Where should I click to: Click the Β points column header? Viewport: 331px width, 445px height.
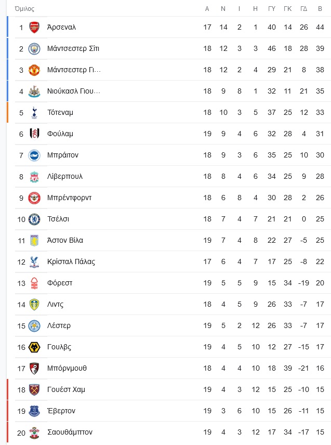tap(320, 9)
